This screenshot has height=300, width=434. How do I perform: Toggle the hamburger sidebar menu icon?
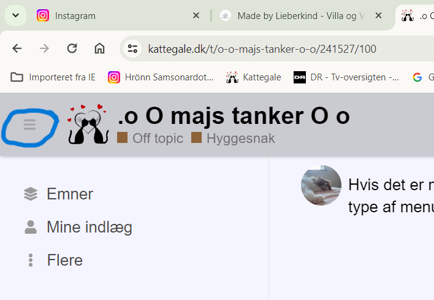click(29, 125)
